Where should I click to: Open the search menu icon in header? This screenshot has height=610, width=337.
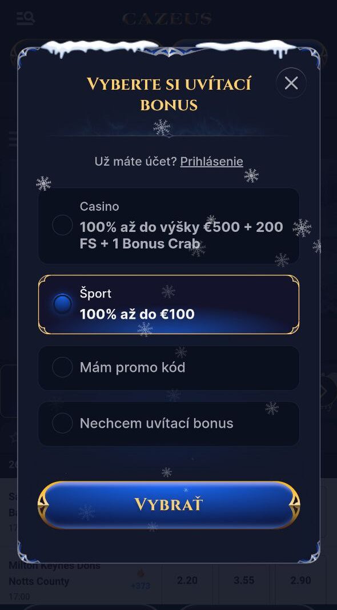tap(26, 18)
